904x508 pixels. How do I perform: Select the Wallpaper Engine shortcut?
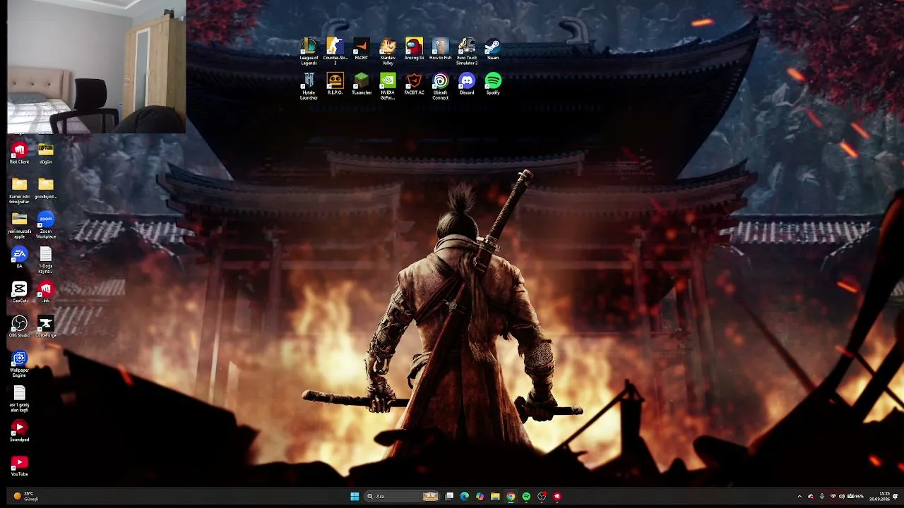coord(19,364)
